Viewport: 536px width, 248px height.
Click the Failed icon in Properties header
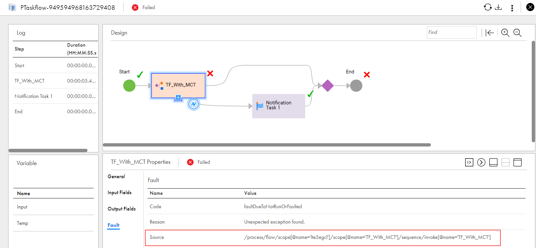click(190, 162)
